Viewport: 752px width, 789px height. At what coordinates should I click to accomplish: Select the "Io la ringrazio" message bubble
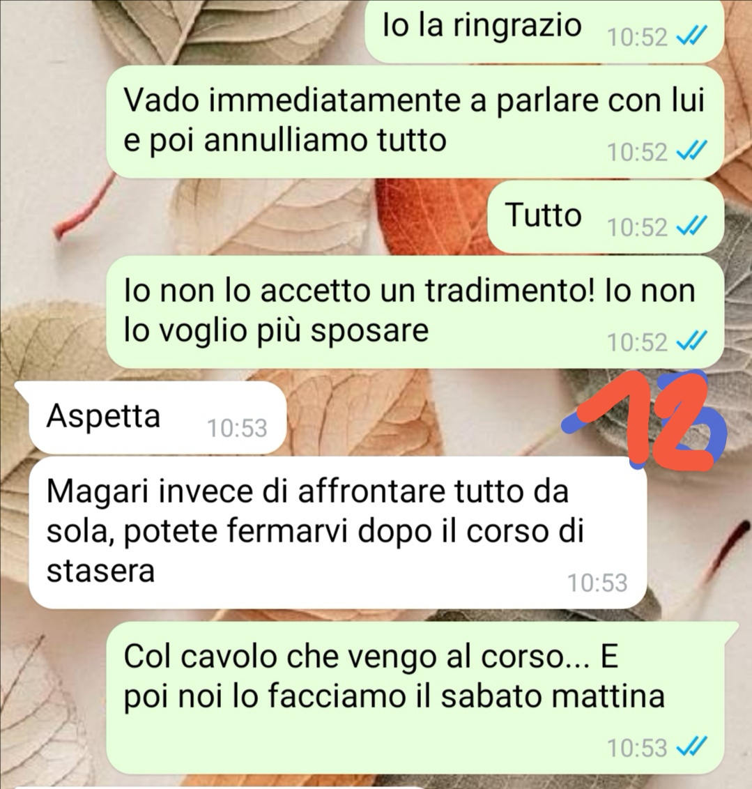544,31
